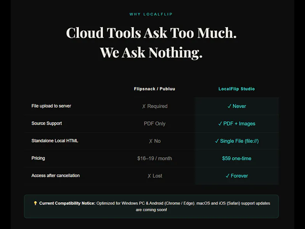Click the '✓ PDF + Images' cell

(x=237, y=123)
